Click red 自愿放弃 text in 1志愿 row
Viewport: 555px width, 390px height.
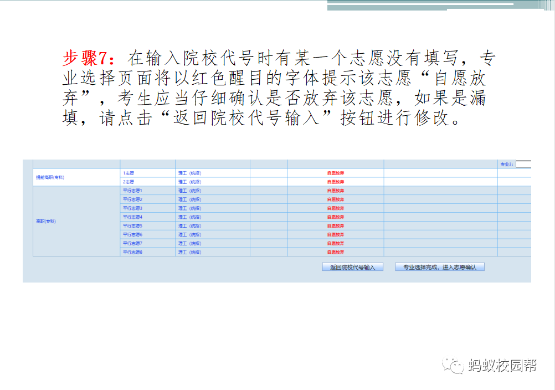tap(336, 173)
